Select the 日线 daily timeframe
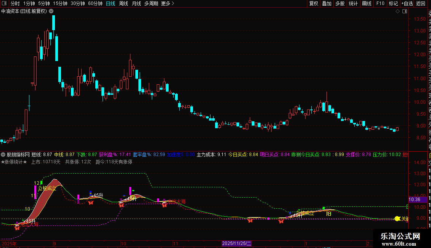 click(x=111, y=3)
